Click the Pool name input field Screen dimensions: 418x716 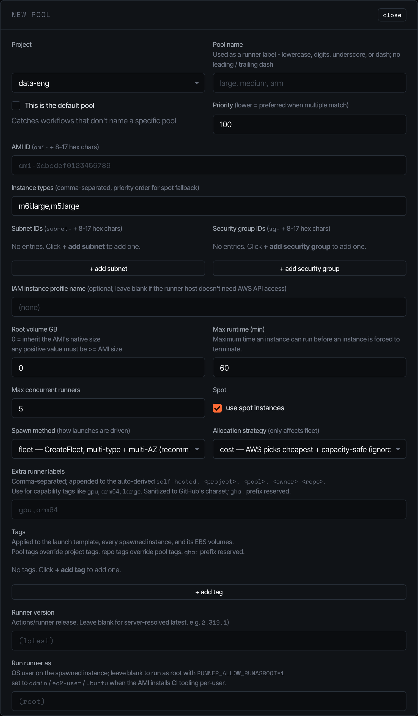coord(309,83)
